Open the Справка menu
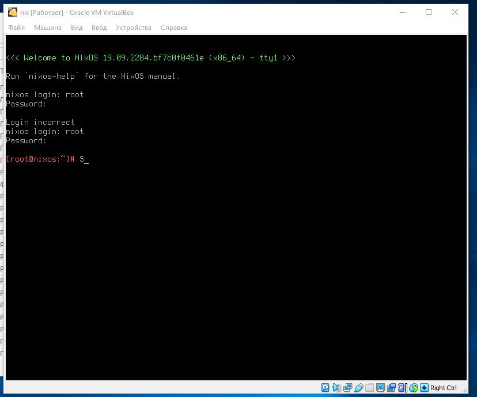Image resolution: width=477 pixels, height=397 pixels. coord(174,28)
